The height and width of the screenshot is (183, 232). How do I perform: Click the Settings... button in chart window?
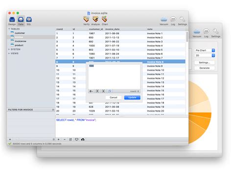[205, 63]
